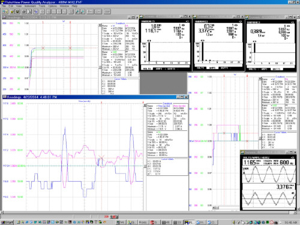Image resolution: width=300 pixels, height=225 pixels.
Task: Click the horizontal scrollbar under the right Readings graph
Action: [x=226, y=208]
